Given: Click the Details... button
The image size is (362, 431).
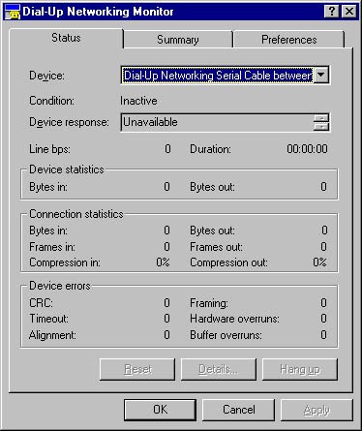Looking at the screenshot, I should pos(219,369).
